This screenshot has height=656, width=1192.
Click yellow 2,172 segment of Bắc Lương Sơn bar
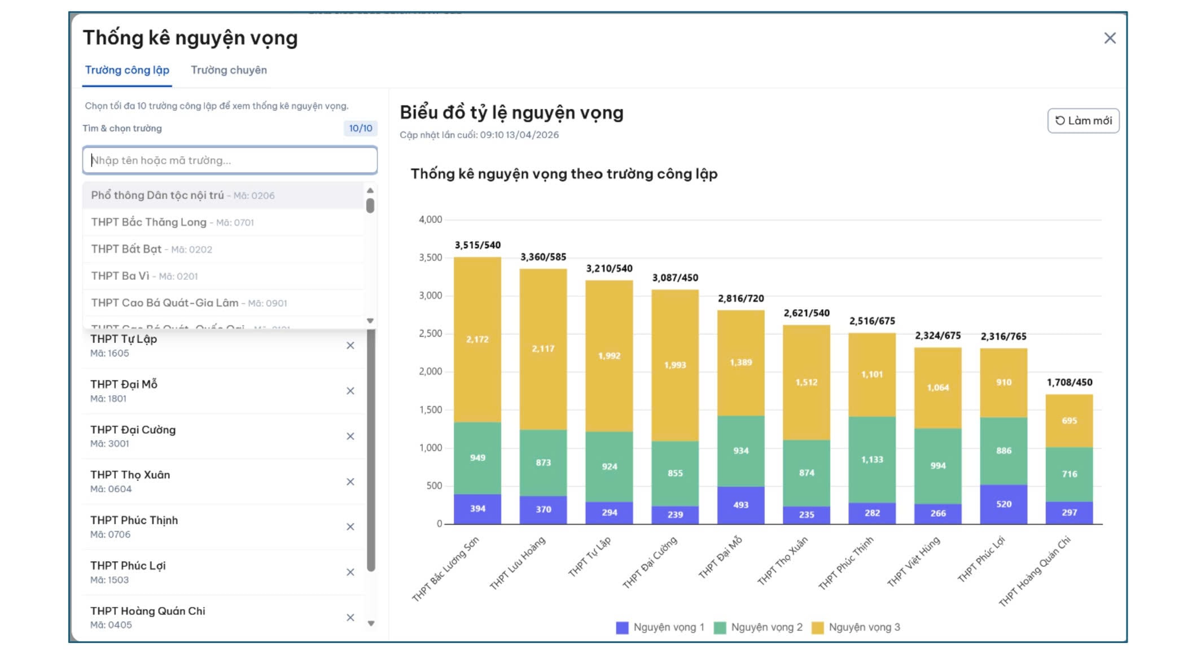[477, 340]
